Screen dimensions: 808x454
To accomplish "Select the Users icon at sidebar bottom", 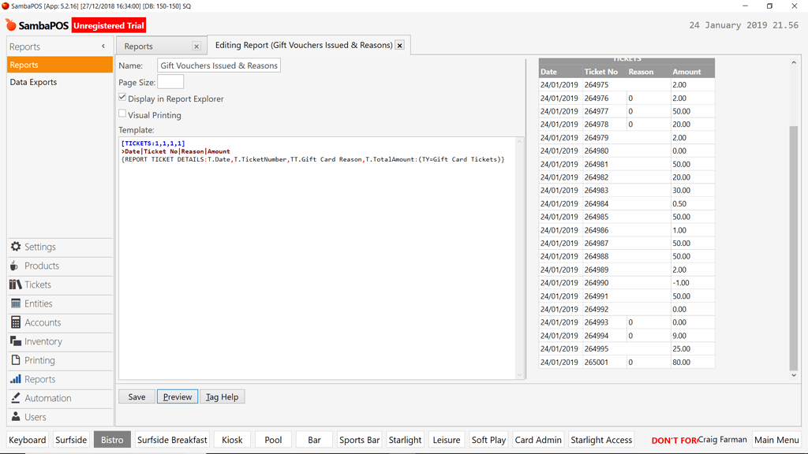I will [14, 417].
